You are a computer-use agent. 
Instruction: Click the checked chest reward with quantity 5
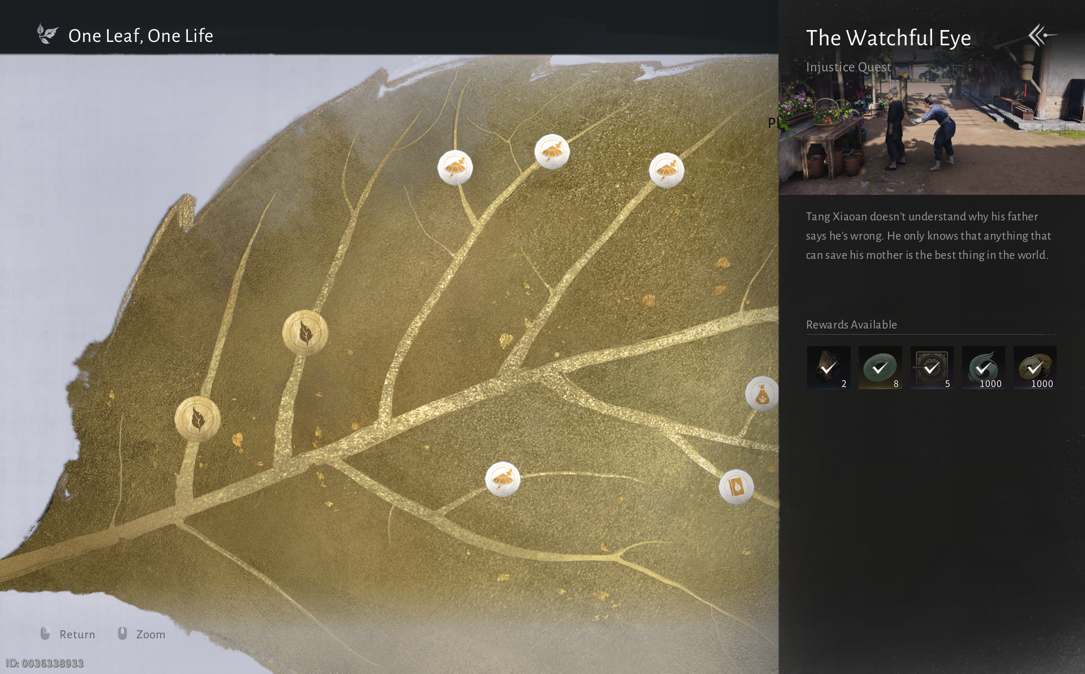[932, 368]
